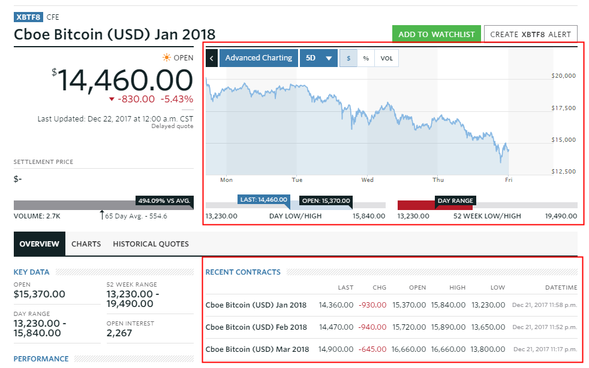Click the OPEN: 15,370.00 range marker
This screenshot has height=368, width=589.
[x=326, y=201]
